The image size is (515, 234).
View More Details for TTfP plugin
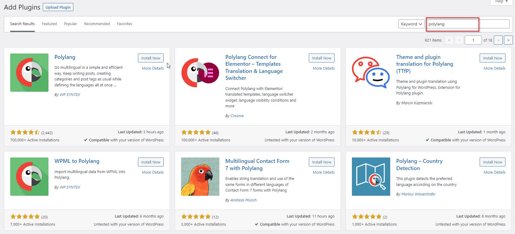coord(494,68)
